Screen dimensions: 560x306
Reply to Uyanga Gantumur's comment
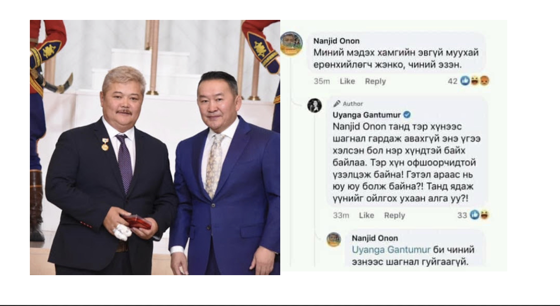point(395,215)
